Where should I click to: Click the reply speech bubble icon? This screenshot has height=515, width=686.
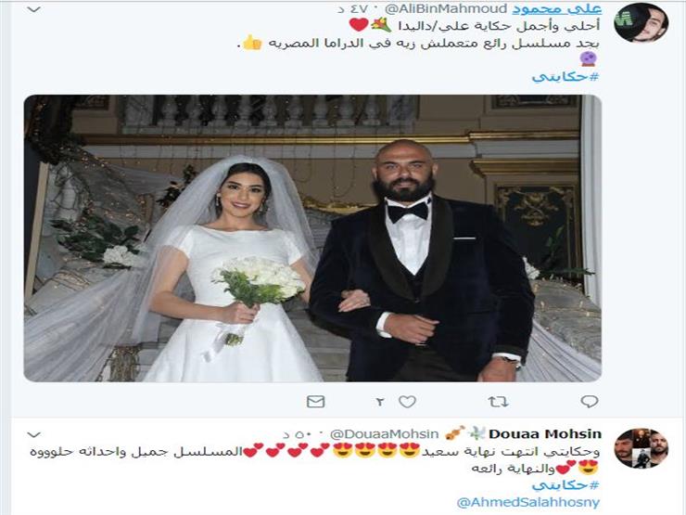pos(589,401)
